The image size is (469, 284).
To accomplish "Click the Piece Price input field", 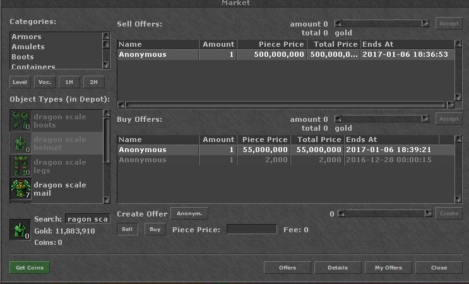I will (x=251, y=230).
